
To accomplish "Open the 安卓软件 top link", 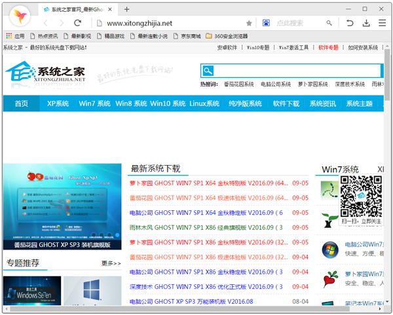I will coord(227,48).
